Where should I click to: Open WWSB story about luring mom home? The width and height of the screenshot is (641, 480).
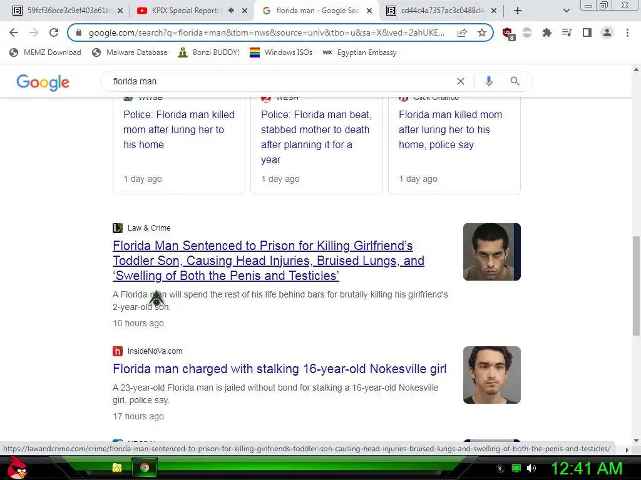(179, 129)
